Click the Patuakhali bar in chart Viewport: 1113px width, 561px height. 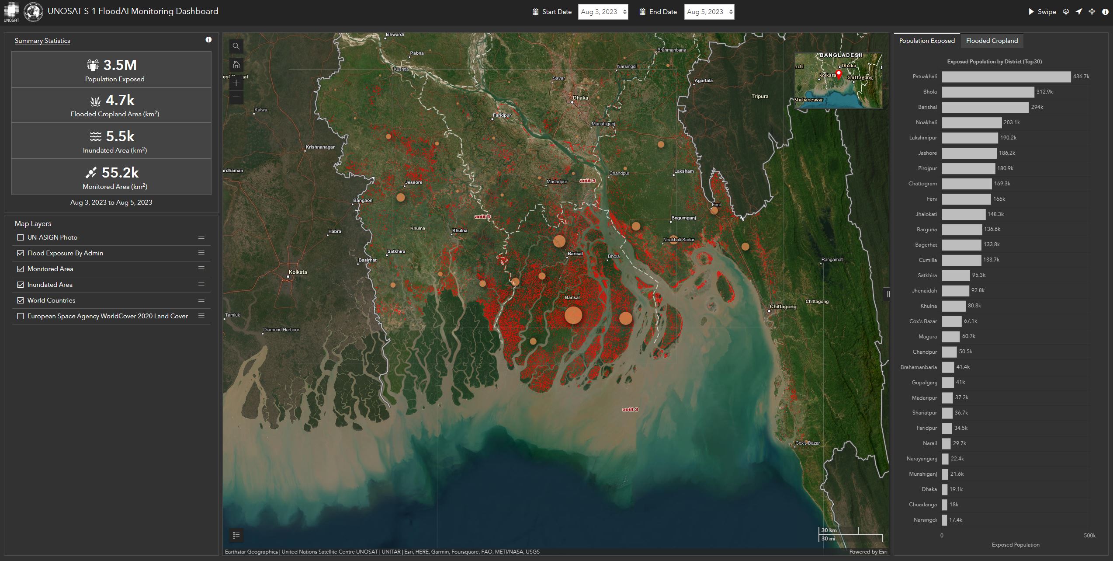pos(1006,77)
